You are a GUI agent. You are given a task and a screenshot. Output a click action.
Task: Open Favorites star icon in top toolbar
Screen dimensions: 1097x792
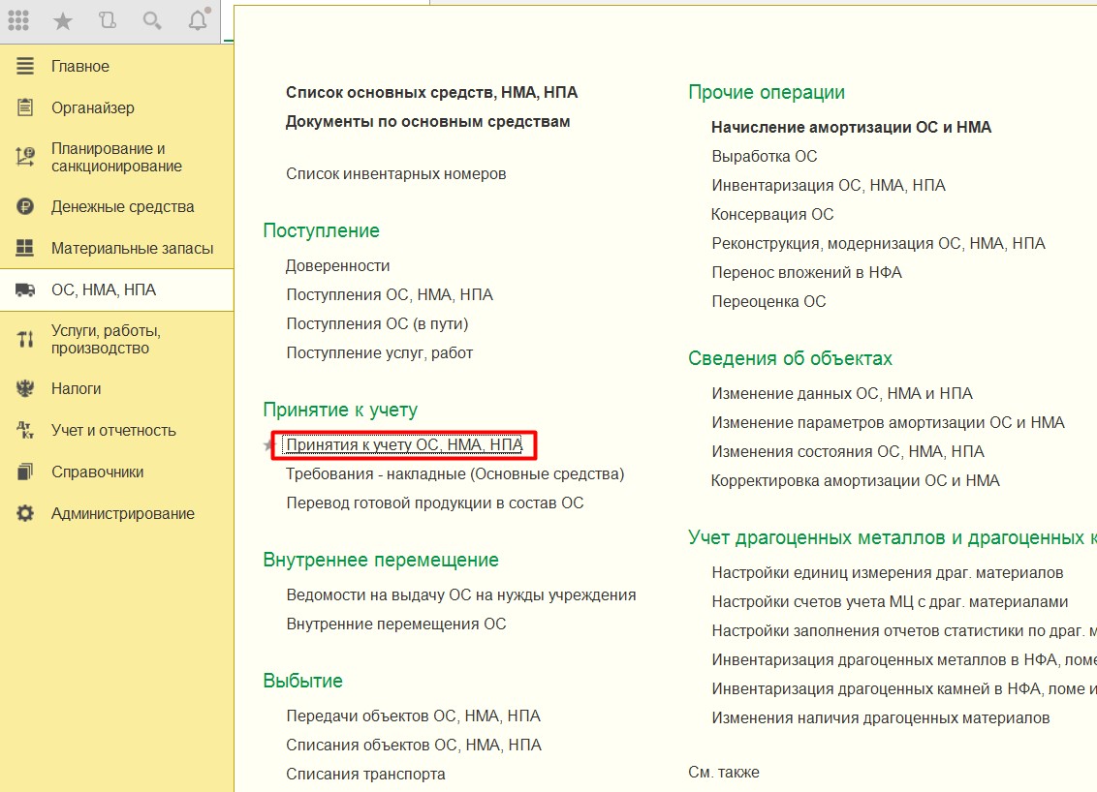coord(63,21)
